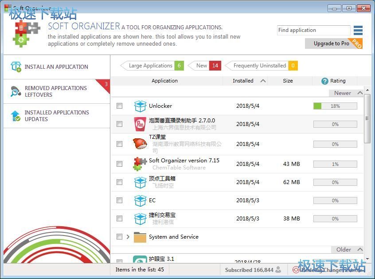The height and width of the screenshot is (279, 375).
Task: Sort by Size column header
Action: (288, 81)
